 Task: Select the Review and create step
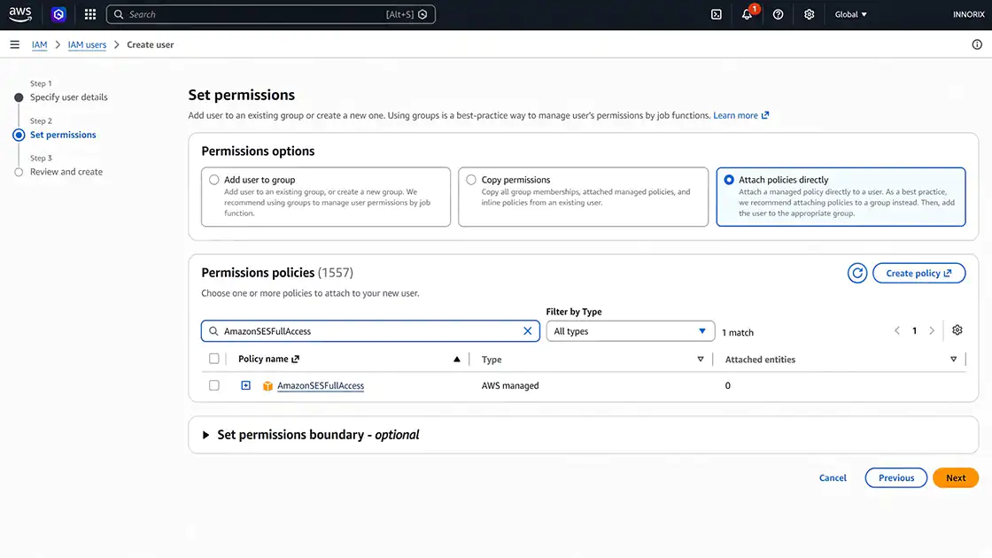(66, 172)
